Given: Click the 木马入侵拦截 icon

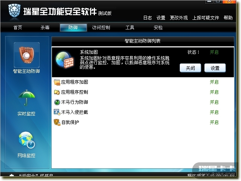Looking at the screenshot, I should tap(57, 112).
